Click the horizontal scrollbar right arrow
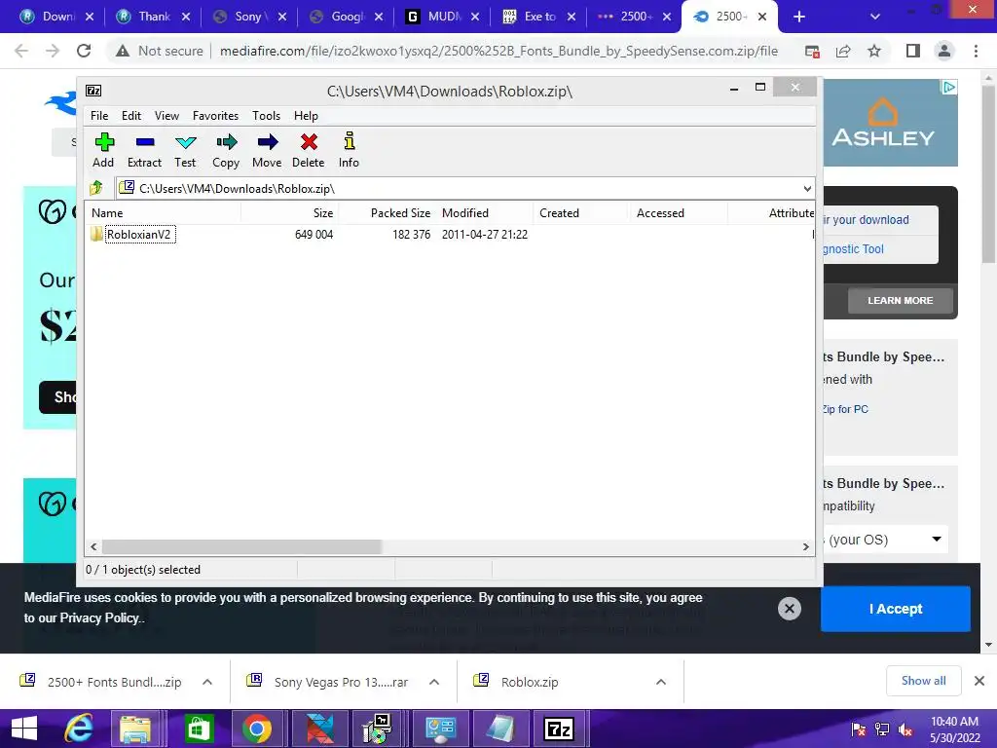997x748 pixels. point(805,547)
